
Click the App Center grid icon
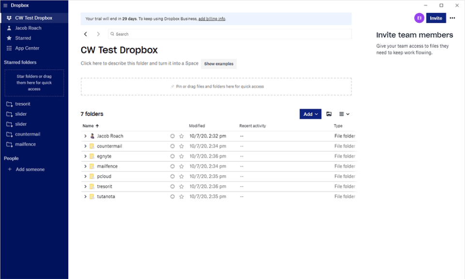9,48
